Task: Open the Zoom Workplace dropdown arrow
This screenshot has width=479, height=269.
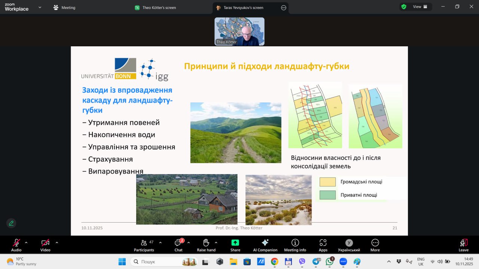Action: 40,7
